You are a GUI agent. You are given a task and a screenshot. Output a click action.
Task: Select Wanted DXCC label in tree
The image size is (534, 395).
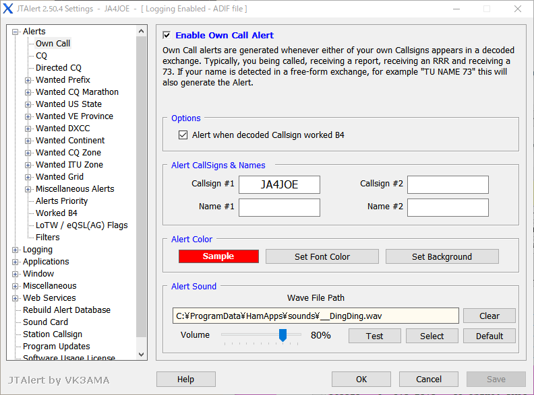(63, 129)
